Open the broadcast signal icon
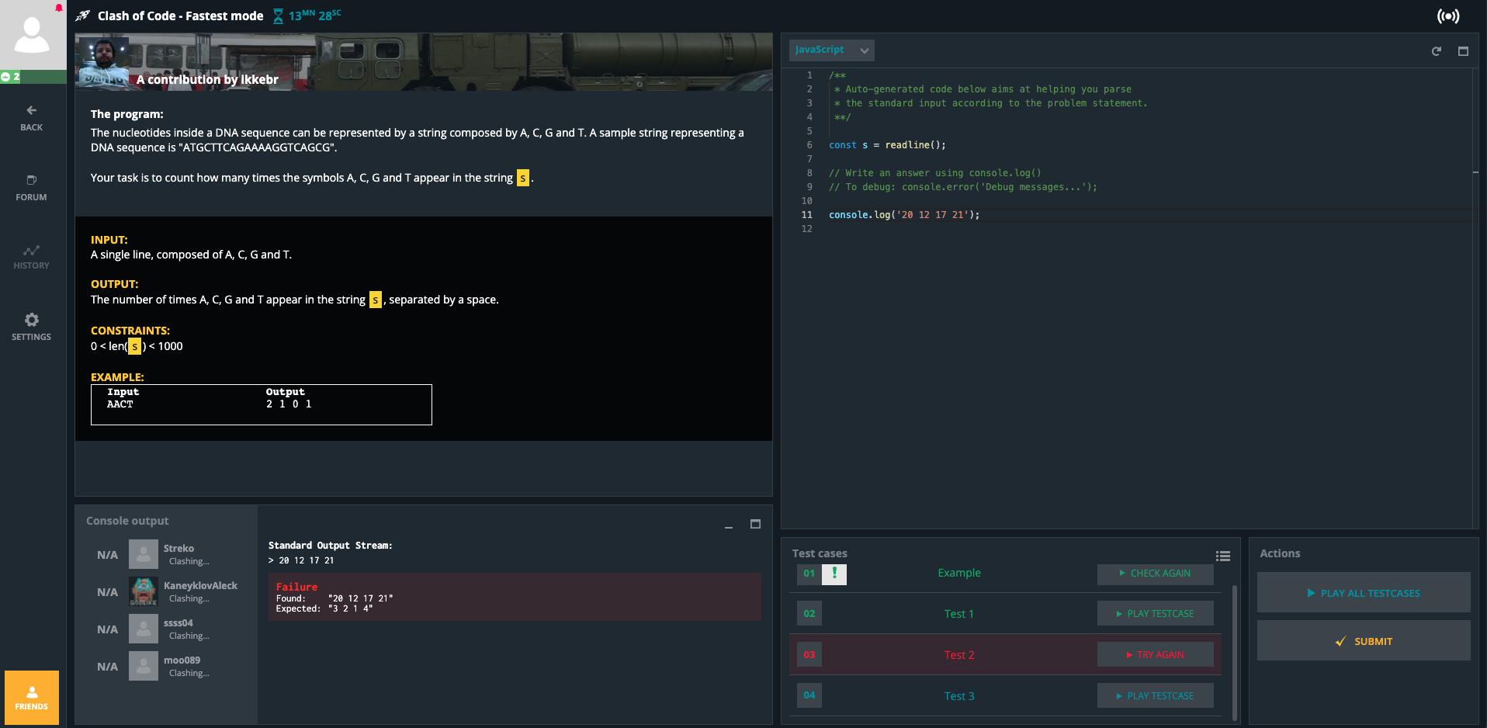1487x728 pixels. tap(1447, 16)
